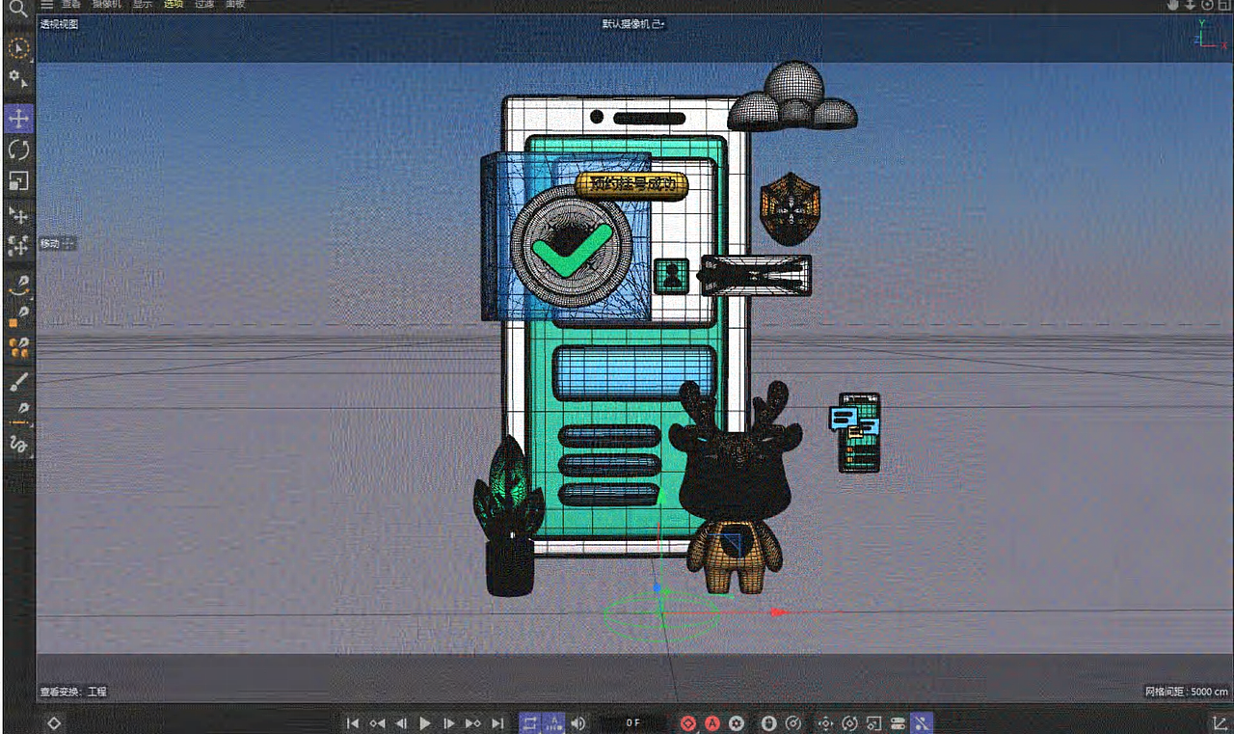Open keyframe settings gear icon
The width and height of the screenshot is (1234, 734).
click(737, 723)
